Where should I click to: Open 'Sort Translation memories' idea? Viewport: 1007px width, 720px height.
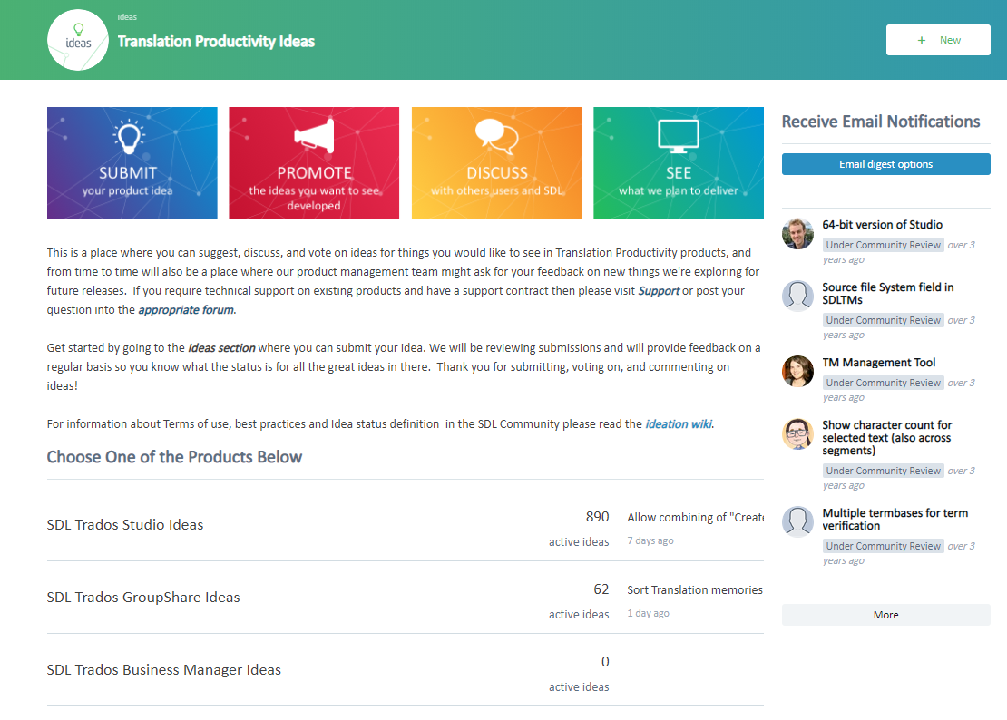click(x=695, y=589)
